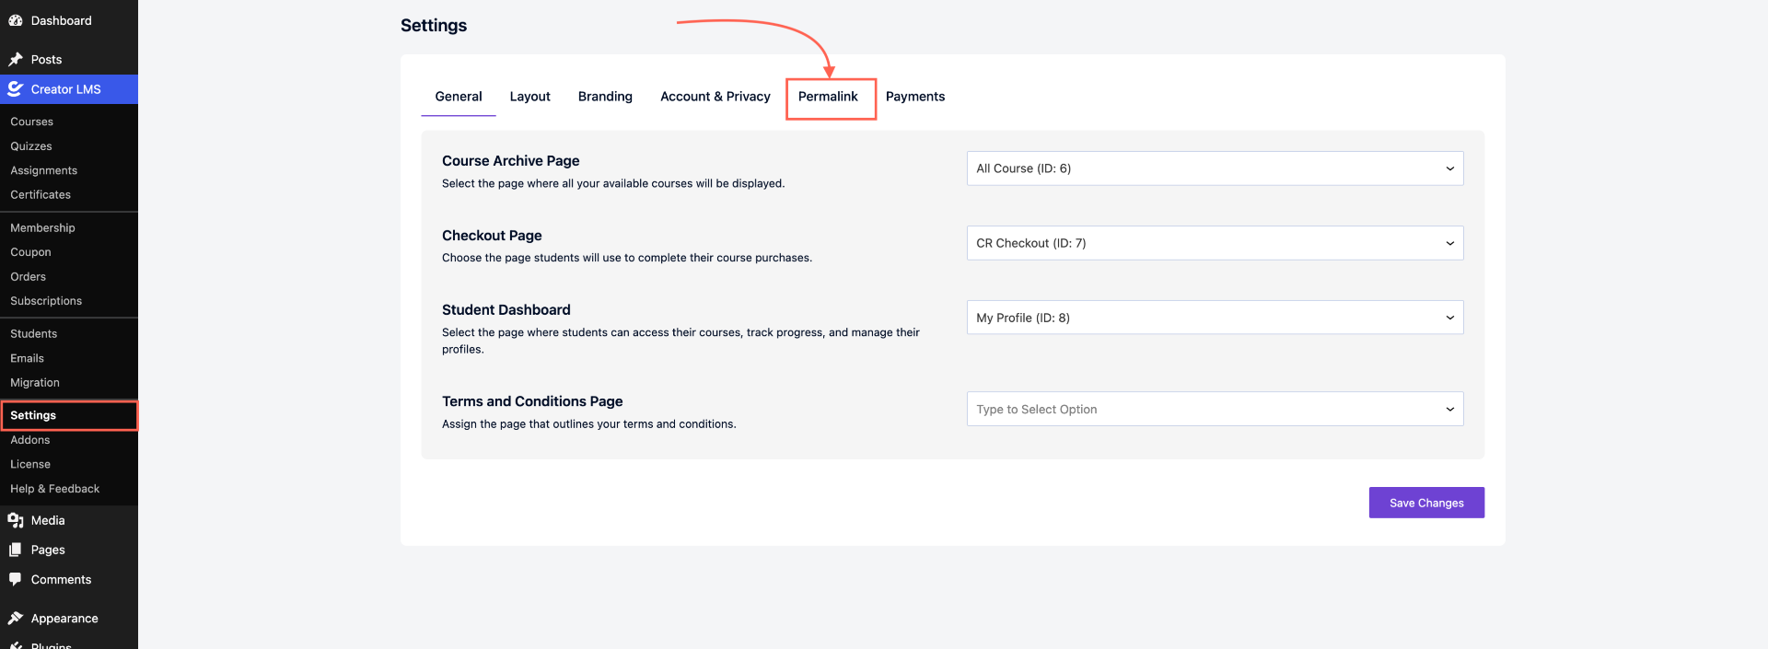The width and height of the screenshot is (1768, 649).
Task: Click the Checkout Page heading
Action: point(492,236)
